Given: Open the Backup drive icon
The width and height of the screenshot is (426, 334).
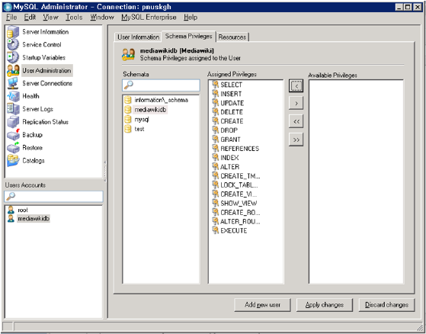Looking at the screenshot, I should click(x=13, y=135).
